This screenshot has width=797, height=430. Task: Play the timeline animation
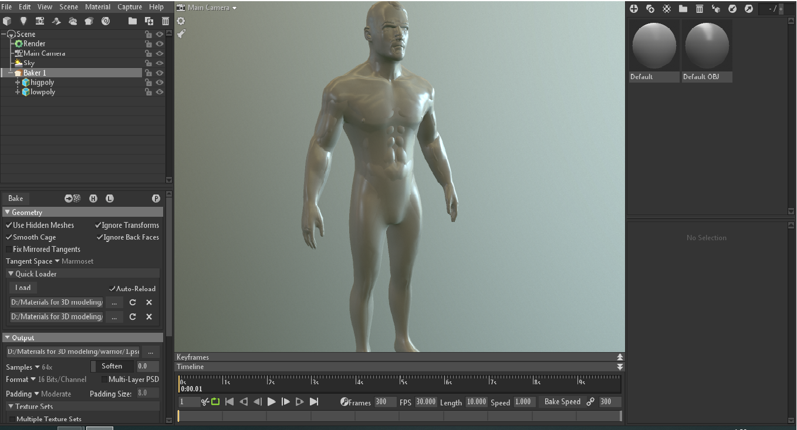(271, 401)
